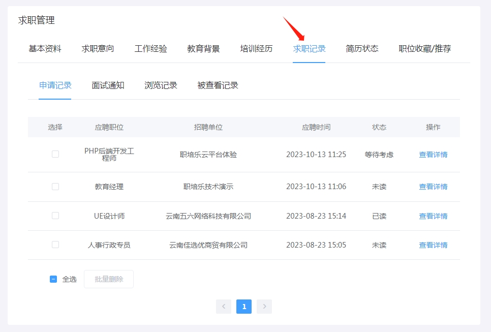Click the 批量删除 button
This screenshot has height=332, width=491.
click(109, 279)
